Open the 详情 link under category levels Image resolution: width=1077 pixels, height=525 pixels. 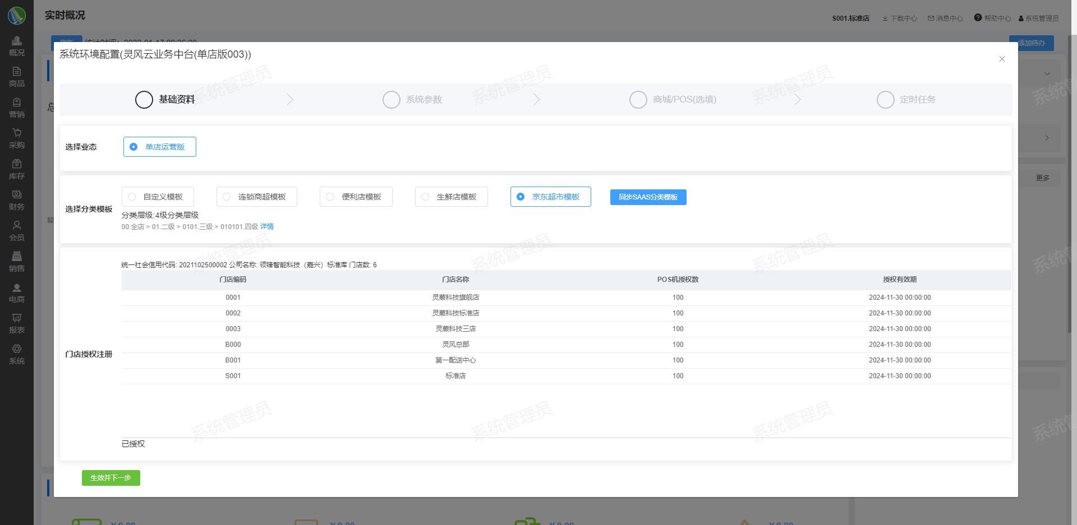(267, 227)
